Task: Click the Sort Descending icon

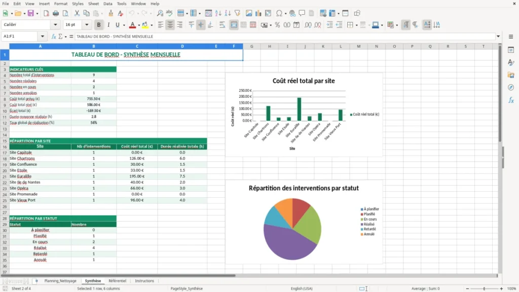Action: pos(228,13)
